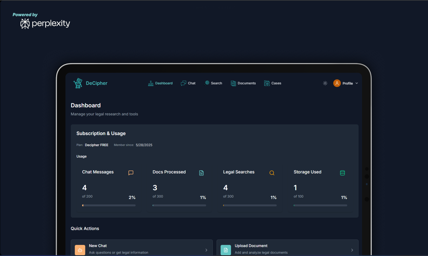
Task: Click the Upload Document card arrow chevron
Action: 352,250
